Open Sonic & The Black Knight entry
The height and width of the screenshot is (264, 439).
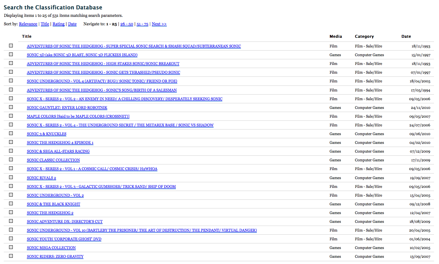coord(53,204)
